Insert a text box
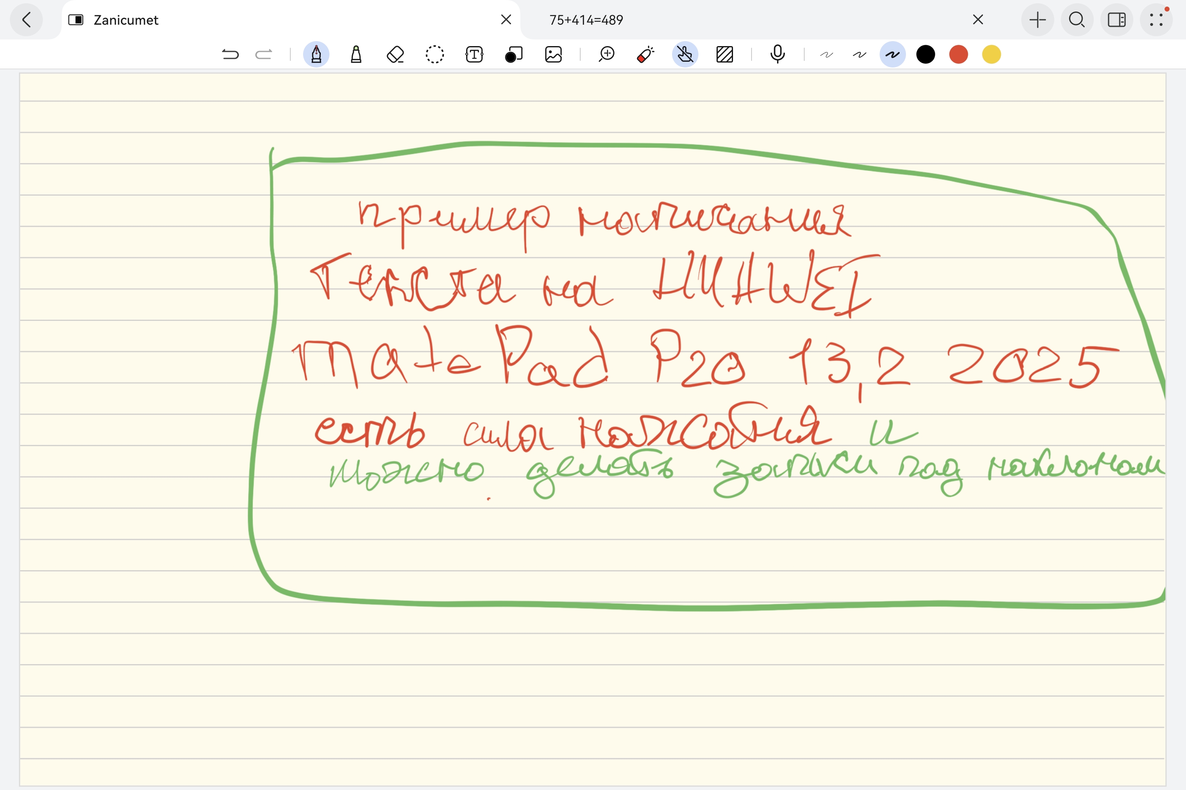The image size is (1186, 790). click(474, 54)
